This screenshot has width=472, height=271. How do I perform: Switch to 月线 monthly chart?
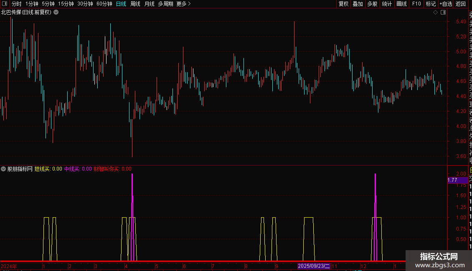[149, 4]
